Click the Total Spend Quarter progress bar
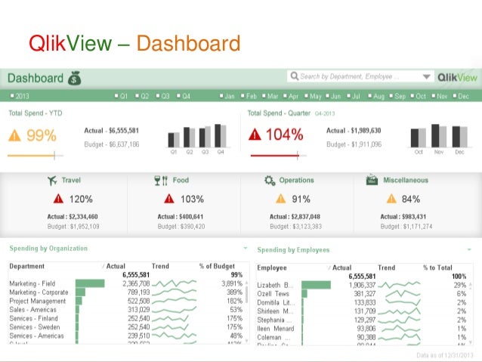The image size is (482, 362). point(279,156)
